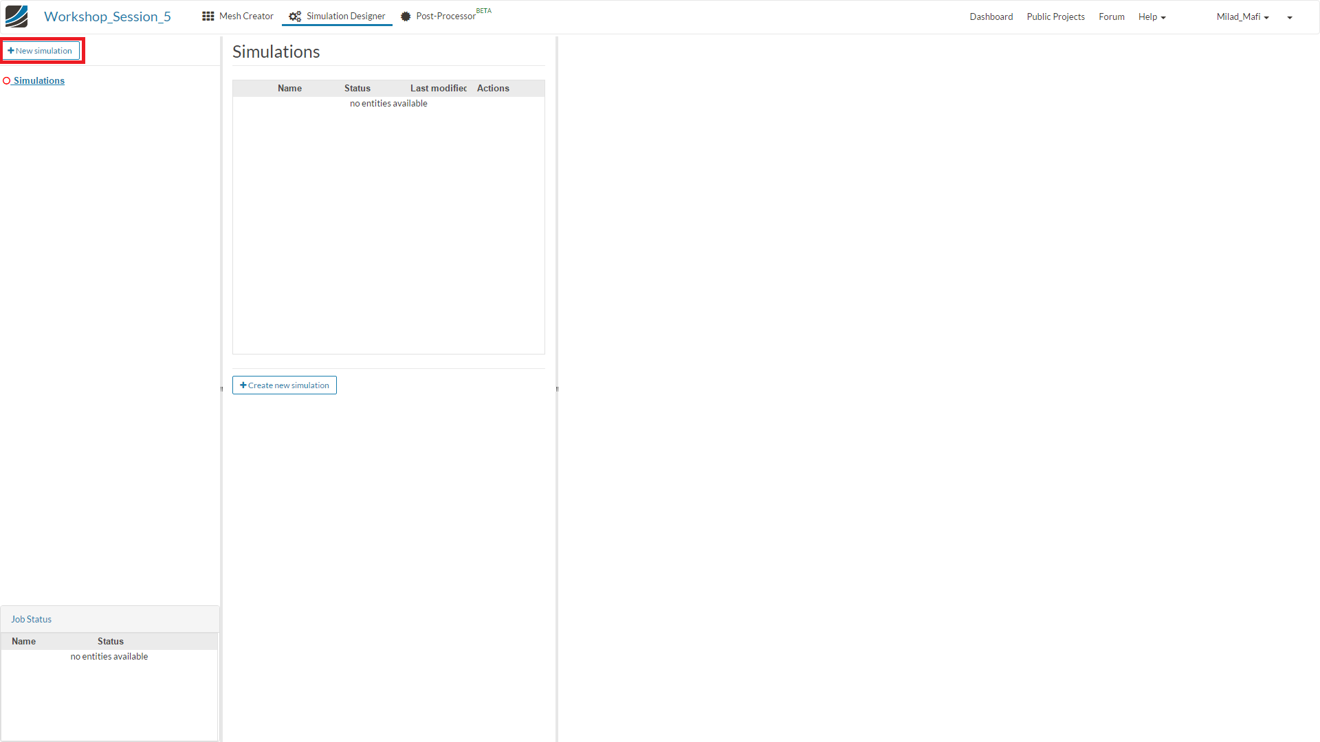Click the SimScale logo icon
The height and width of the screenshot is (742, 1320).
coord(16,16)
